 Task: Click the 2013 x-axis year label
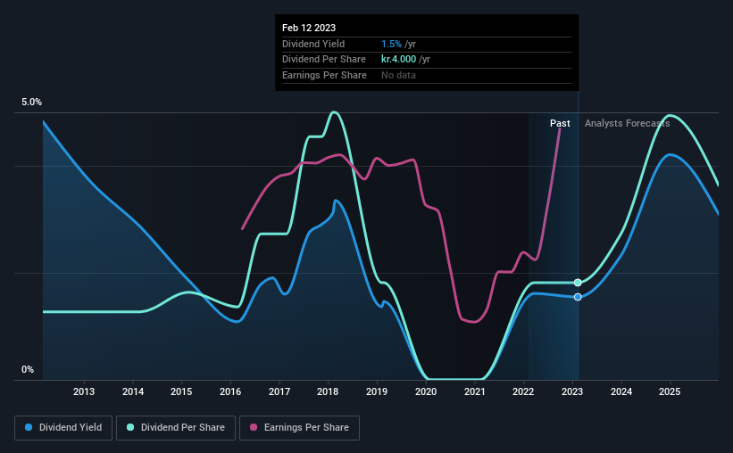coord(84,391)
